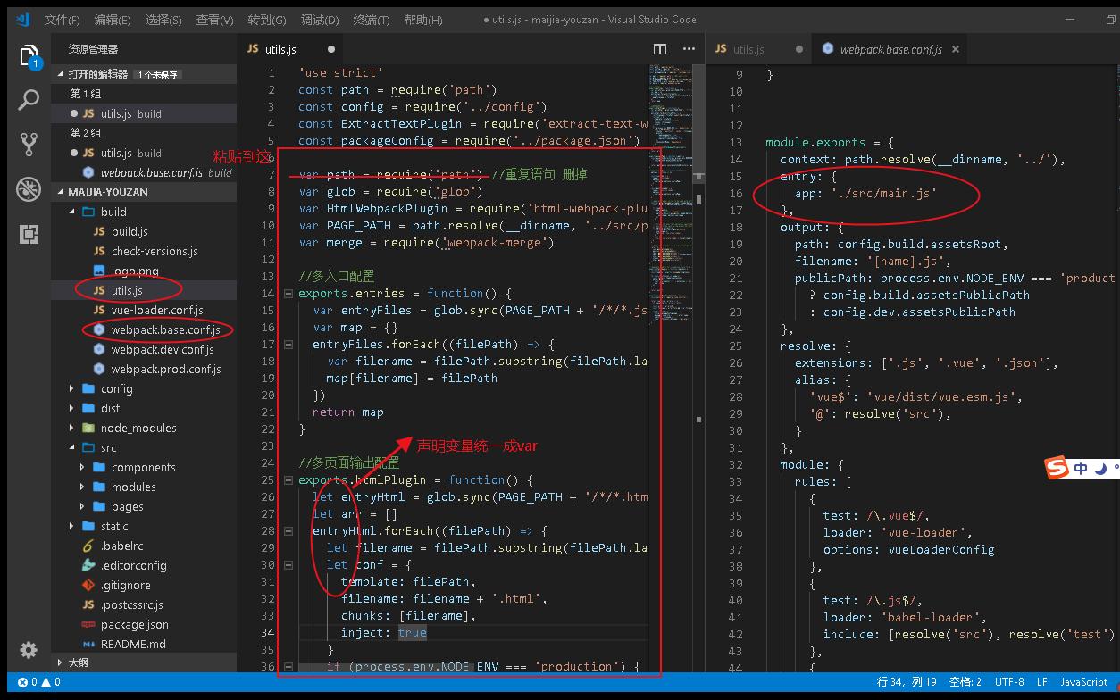Change indentation via 空格: 2

point(965,682)
